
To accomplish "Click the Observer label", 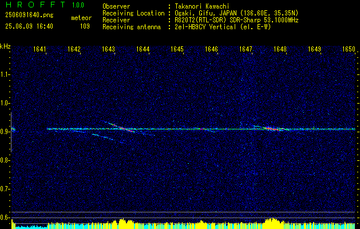I will point(116,6).
